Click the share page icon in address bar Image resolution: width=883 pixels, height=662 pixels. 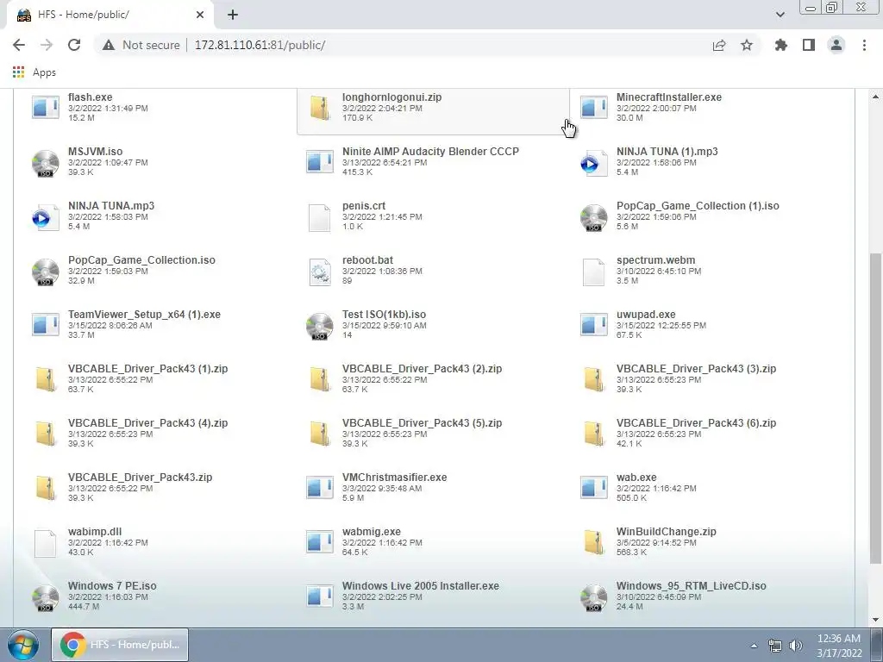click(719, 45)
